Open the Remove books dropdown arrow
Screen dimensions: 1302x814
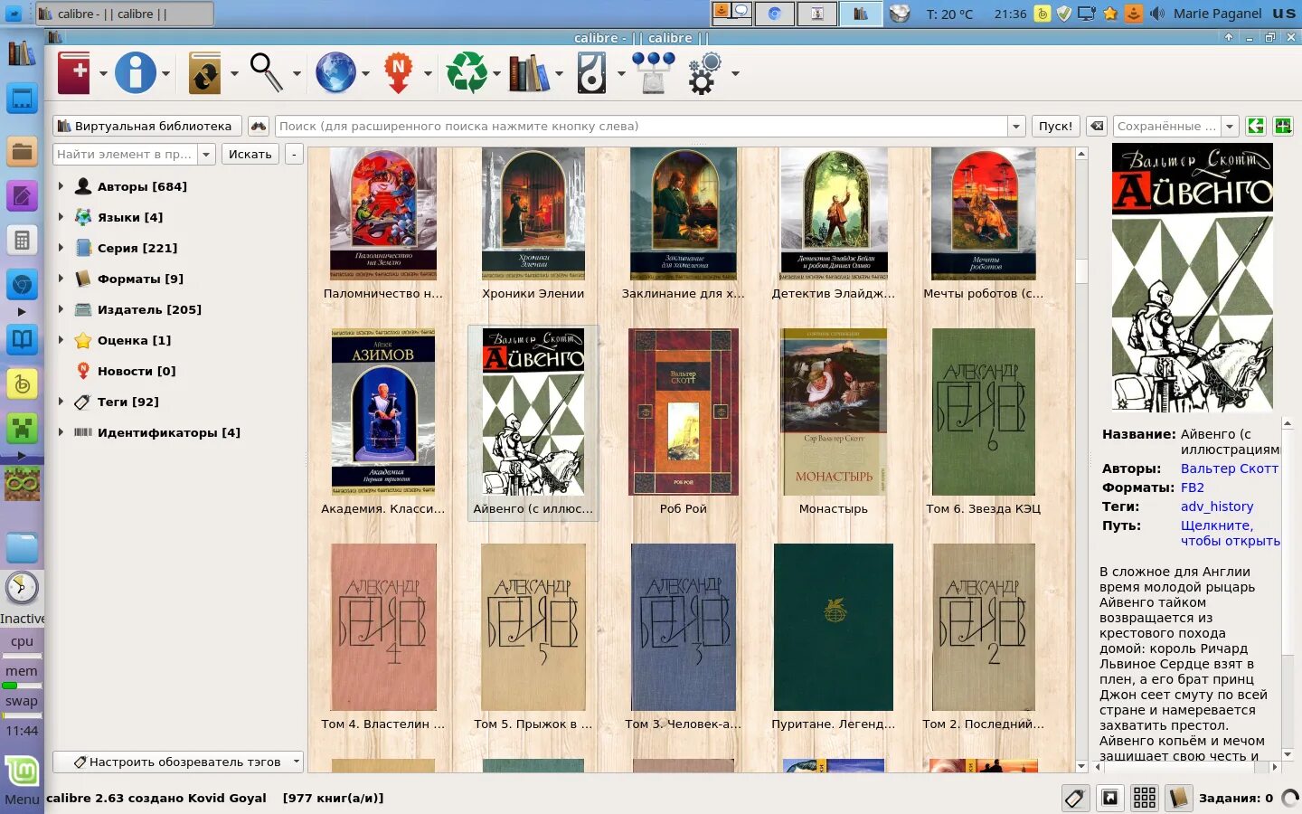[x=496, y=73]
